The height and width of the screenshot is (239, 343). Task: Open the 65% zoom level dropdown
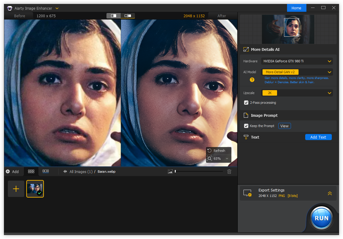(x=227, y=159)
